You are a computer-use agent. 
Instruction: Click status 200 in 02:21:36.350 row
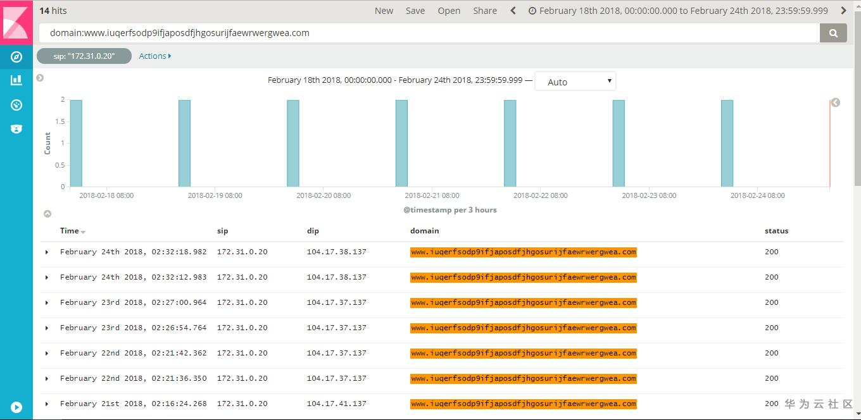click(x=771, y=378)
